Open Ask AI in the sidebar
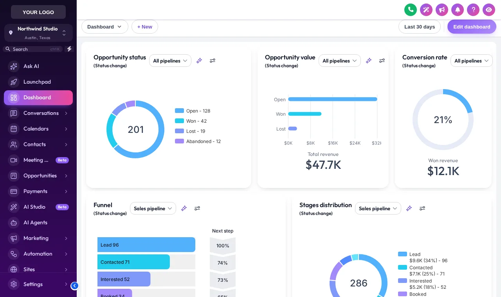Image resolution: width=501 pixels, height=297 pixels. 38,66
